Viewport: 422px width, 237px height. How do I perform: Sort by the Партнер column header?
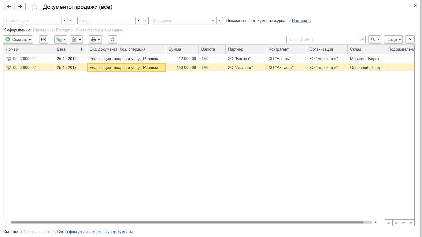[x=246, y=49]
